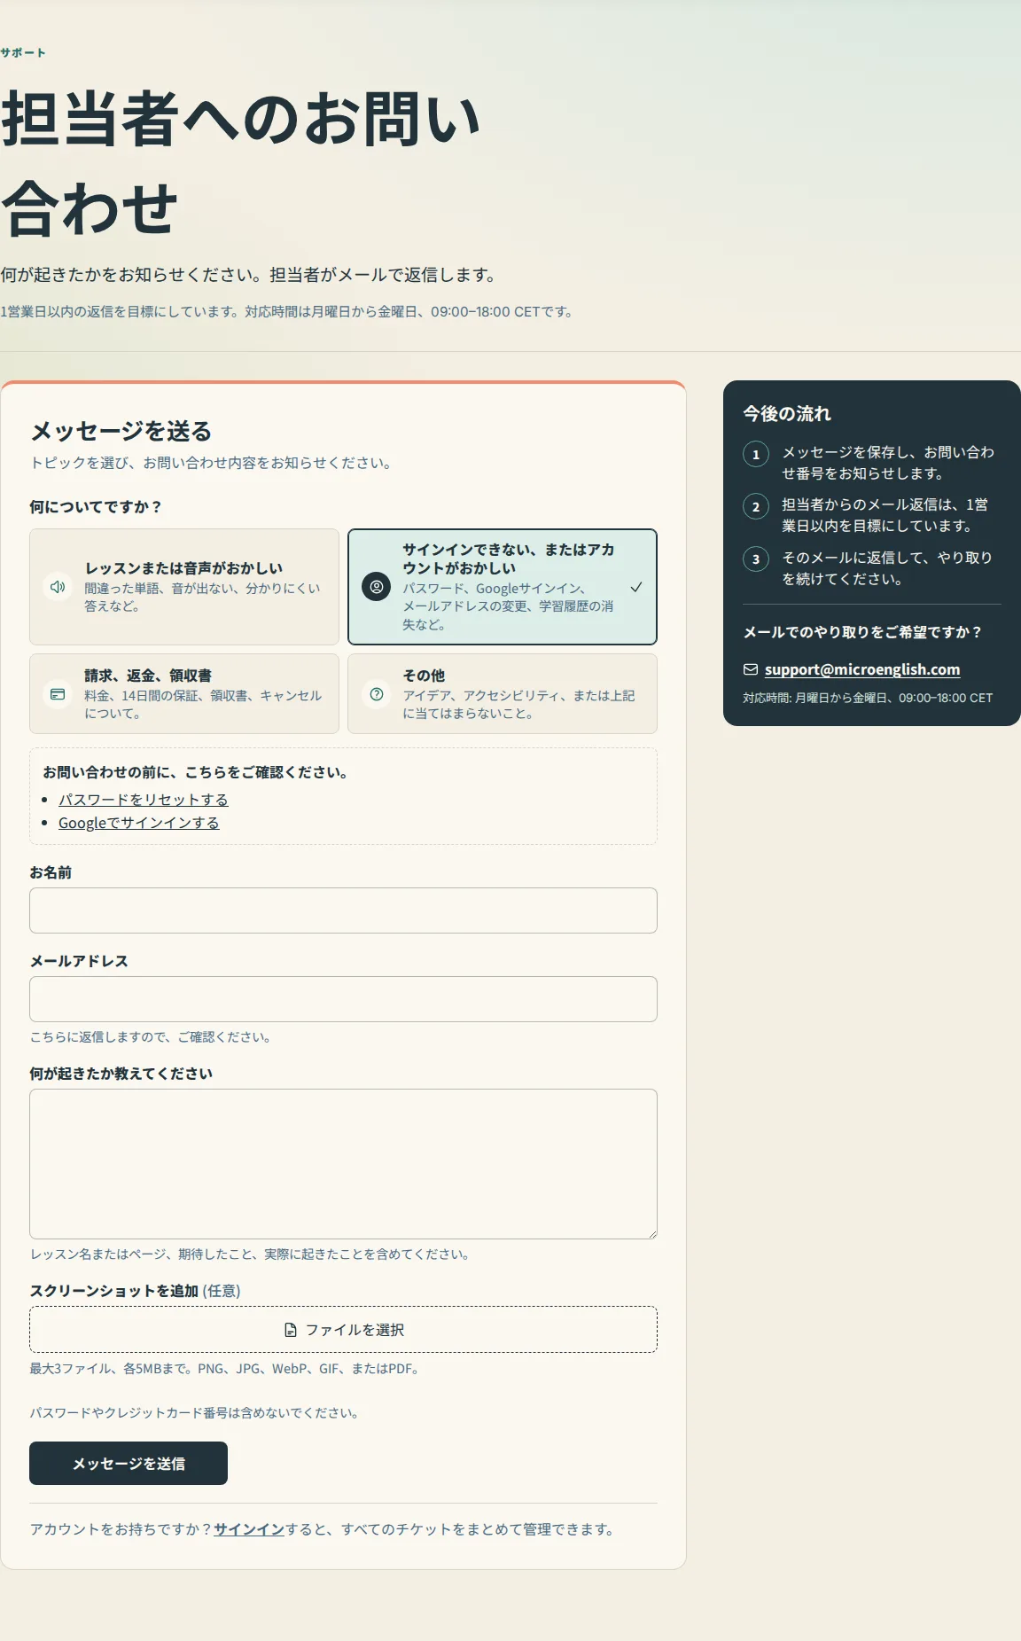1021x1641 pixels.
Task: Select topic その他
Action: point(503,694)
